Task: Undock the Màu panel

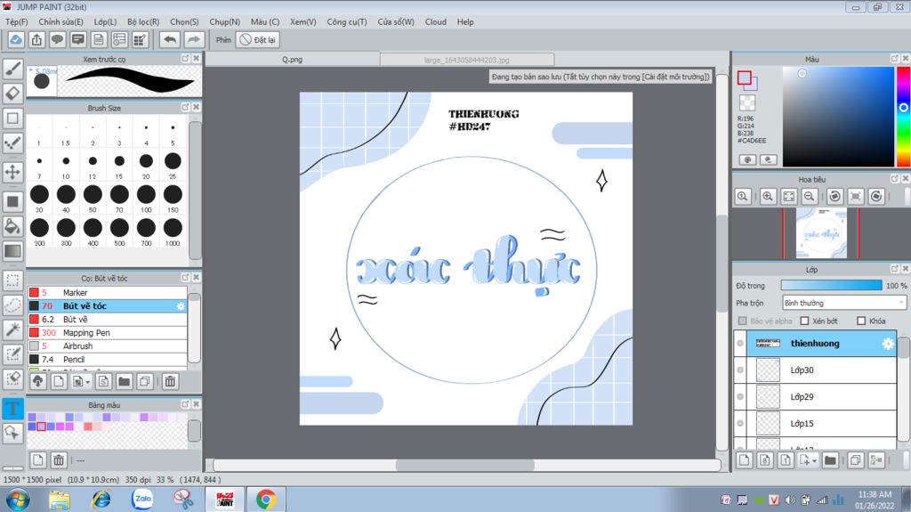Action: pos(895,59)
